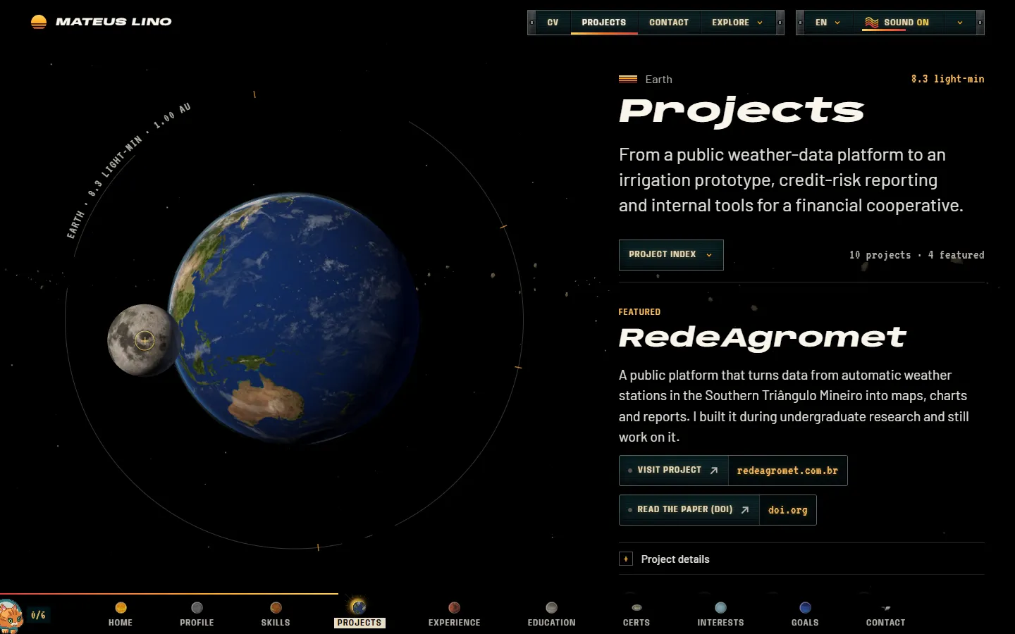Screen dimensions: 1015x634
Task: Select the Projects Earth icon in bottom bar
Action: (359, 607)
